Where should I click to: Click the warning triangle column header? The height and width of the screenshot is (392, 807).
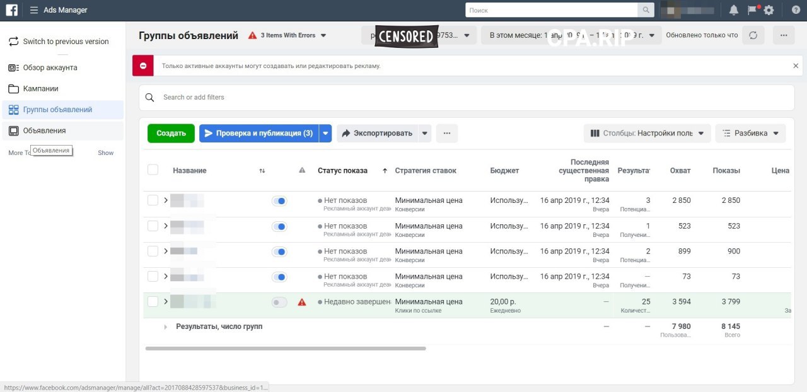pos(302,170)
